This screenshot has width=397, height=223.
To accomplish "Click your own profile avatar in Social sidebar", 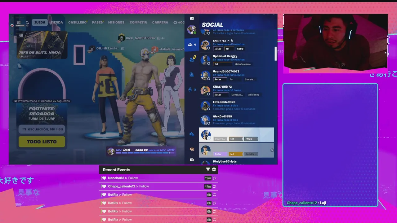I will [192, 30].
